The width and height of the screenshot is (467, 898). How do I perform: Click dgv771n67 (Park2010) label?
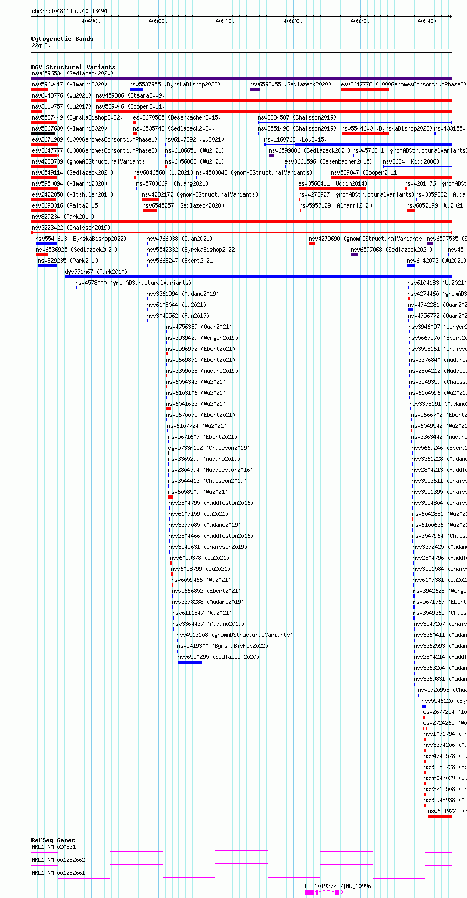click(96, 272)
